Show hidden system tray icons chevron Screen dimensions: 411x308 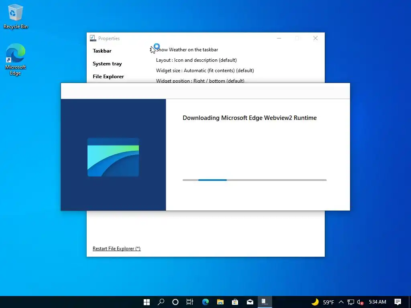pyautogui.click(x=341, y=302)
